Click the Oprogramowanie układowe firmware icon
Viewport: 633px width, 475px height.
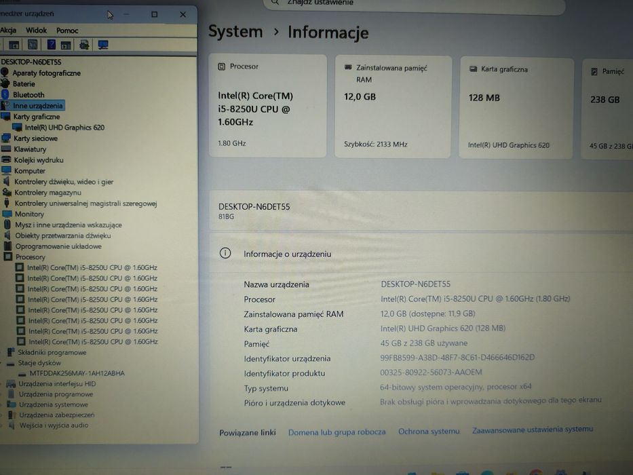point(7,246)
